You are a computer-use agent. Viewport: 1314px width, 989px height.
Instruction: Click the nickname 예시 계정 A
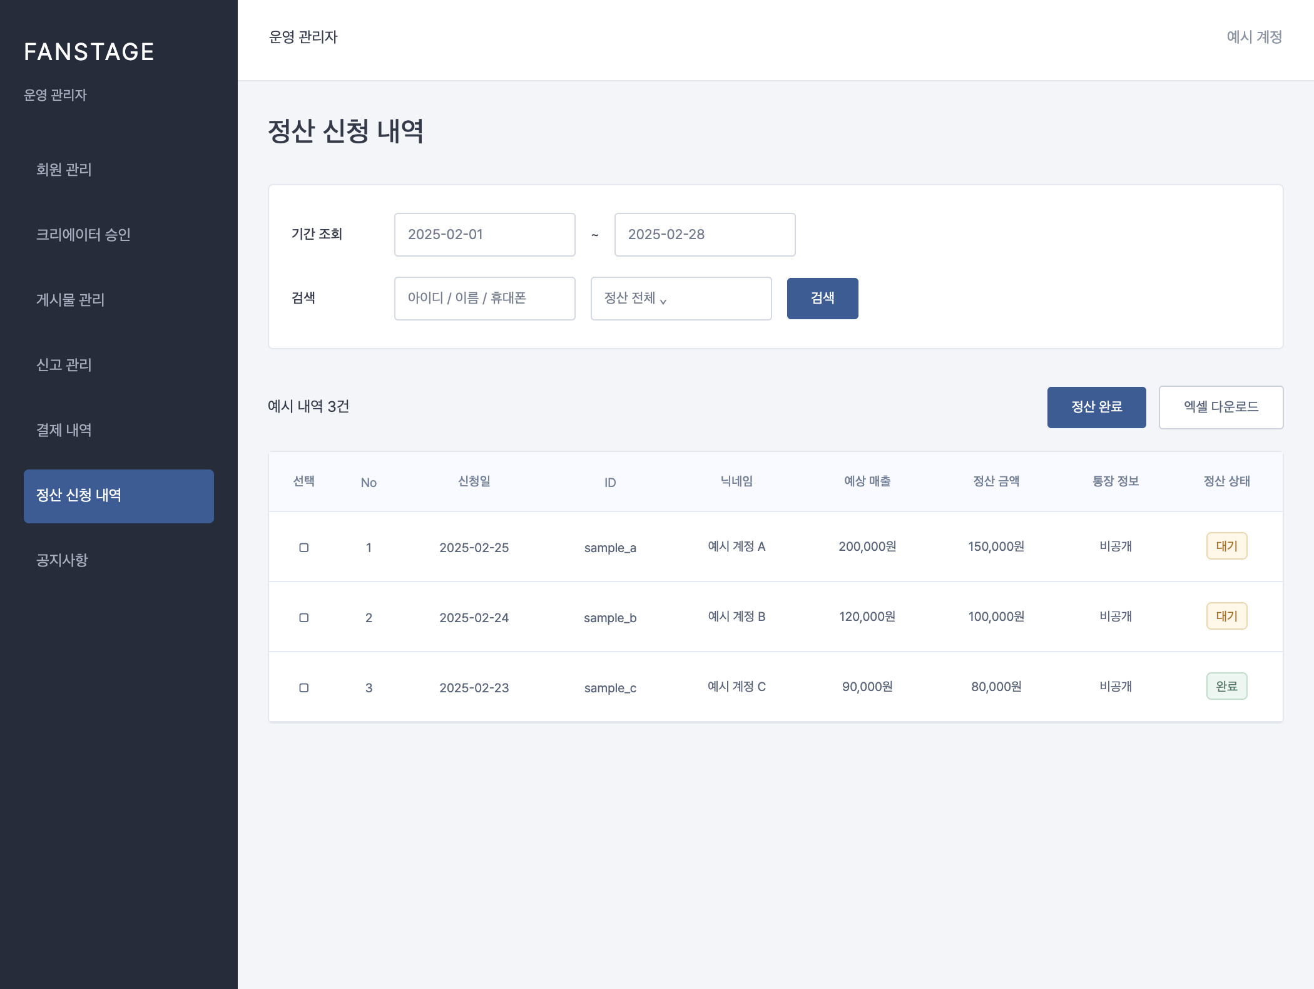click(x=736, y=546)
